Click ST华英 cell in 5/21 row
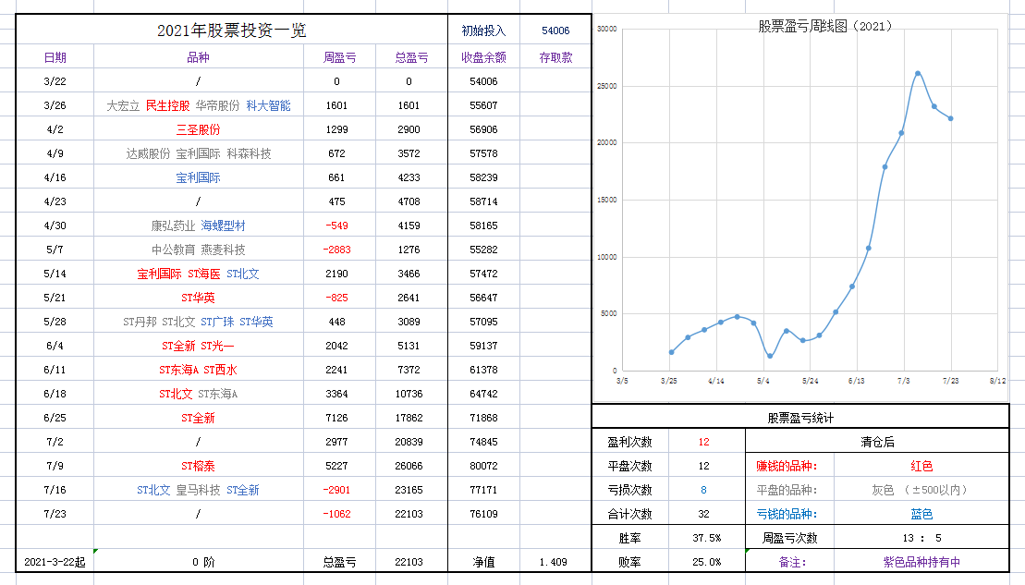This screenshot has height=585, width=1025. coord(198,298)
